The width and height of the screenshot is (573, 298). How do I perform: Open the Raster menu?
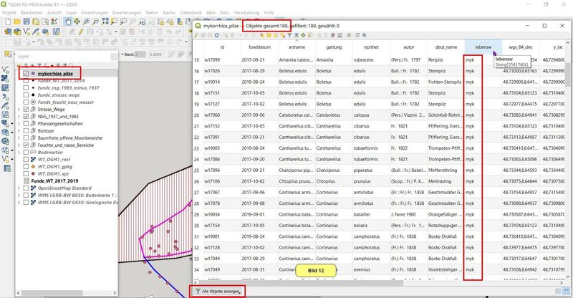pyautogui.click(x=169, y=12)
